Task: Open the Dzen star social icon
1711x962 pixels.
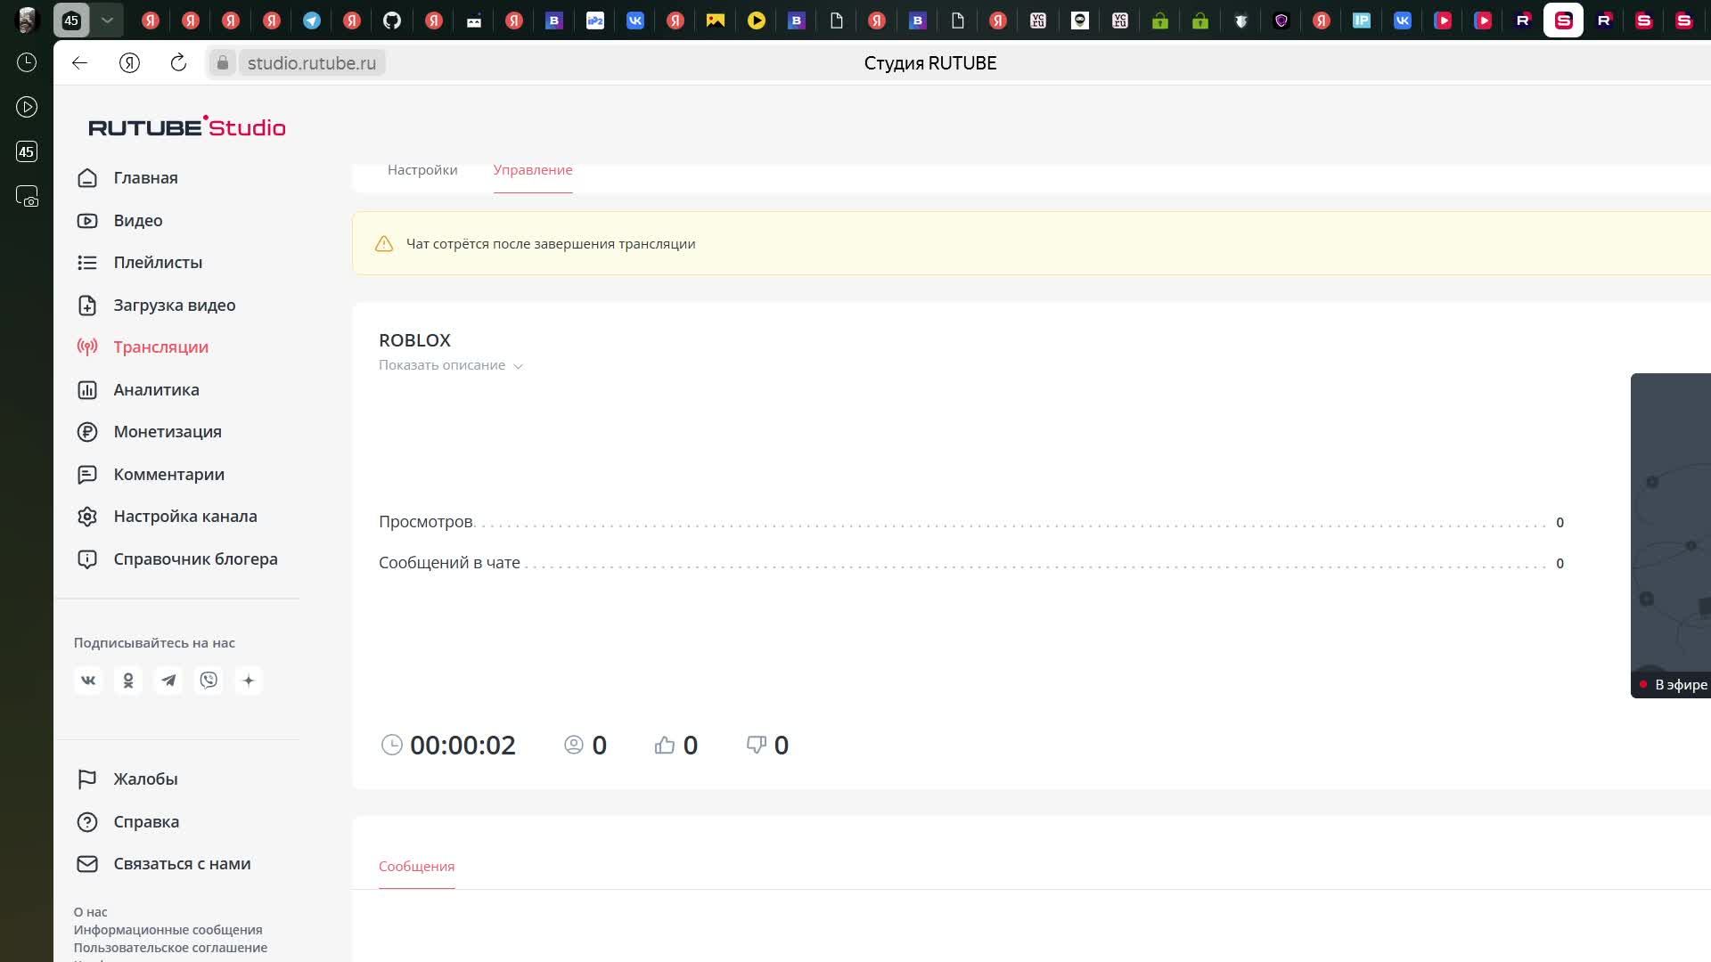Action: click(249, 681)
